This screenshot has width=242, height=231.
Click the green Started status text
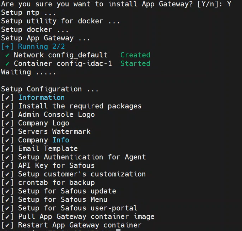pyautogui.click(x=135, y=64)
